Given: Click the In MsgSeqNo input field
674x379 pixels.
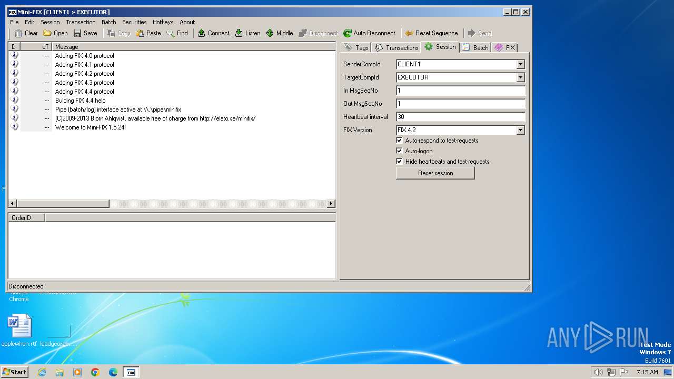Looking at the screenshot, I should (x=461, y=91).
